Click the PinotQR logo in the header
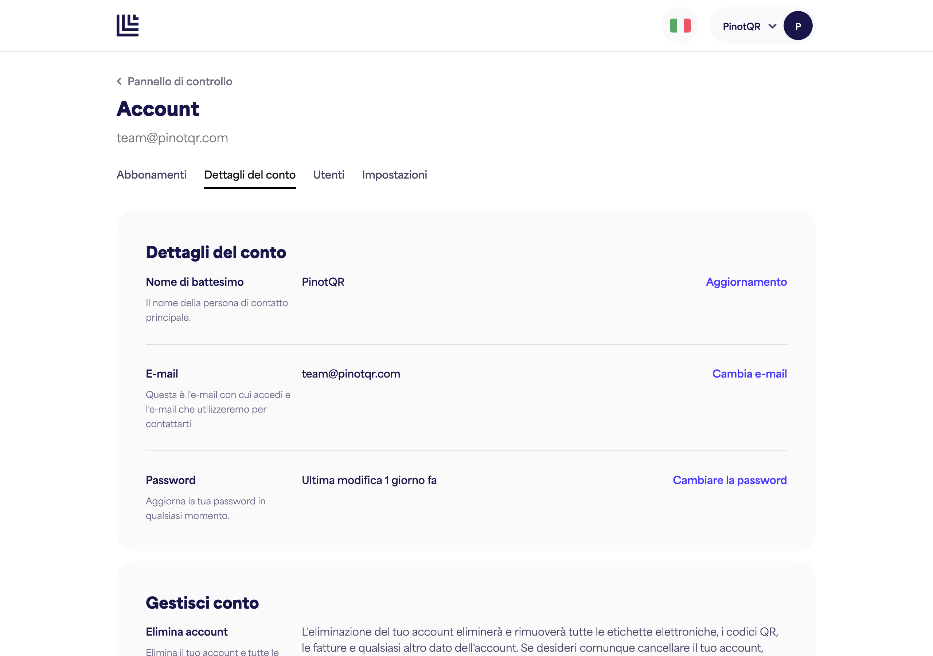Screen dimensions: 933x656 [x=128, y=26]
